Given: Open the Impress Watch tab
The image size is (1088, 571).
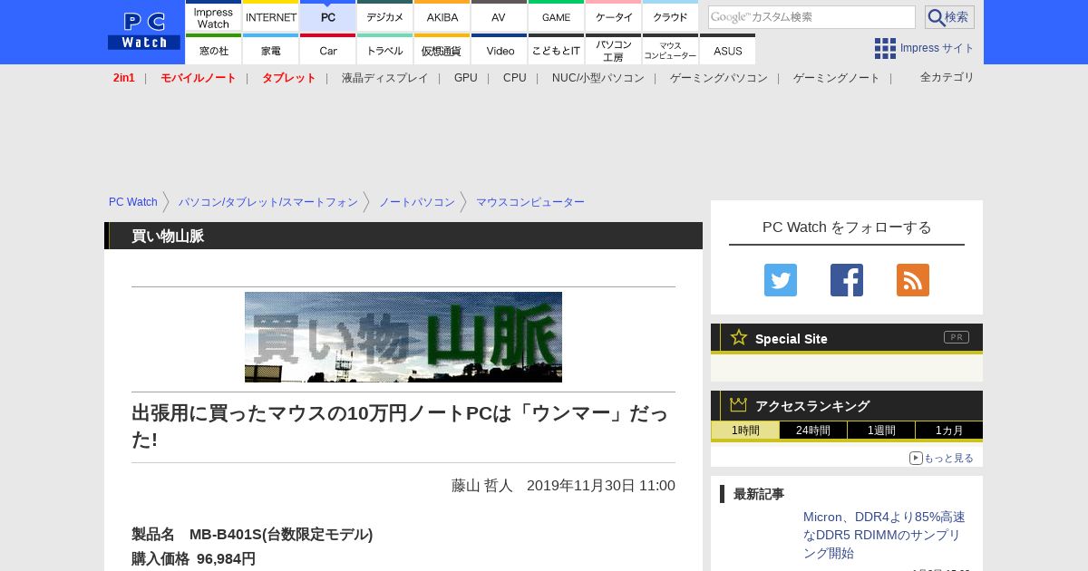Looking at the screenshot, I should (x=213, y=15).
